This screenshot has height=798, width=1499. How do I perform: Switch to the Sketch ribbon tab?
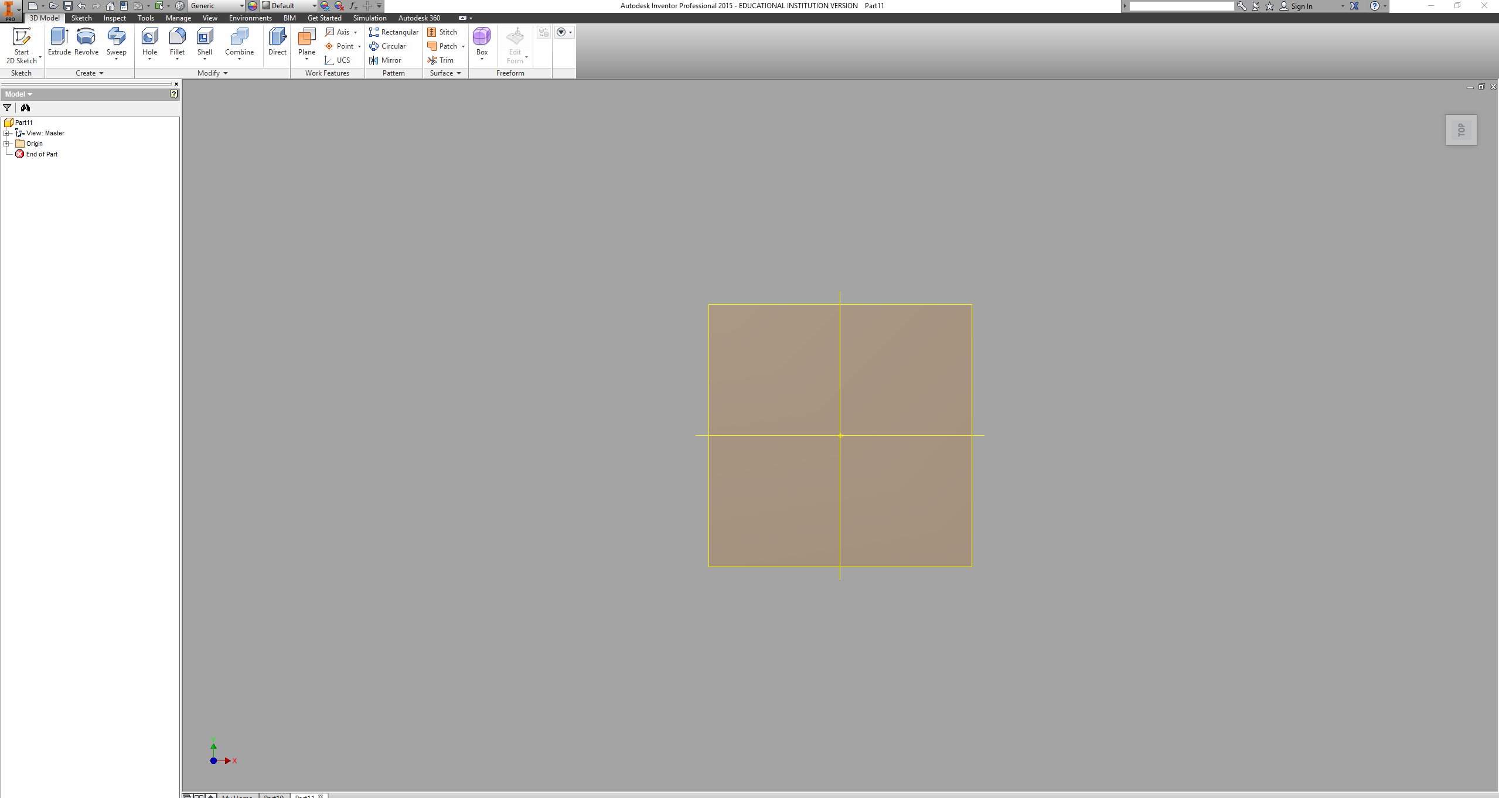point(81,18)
